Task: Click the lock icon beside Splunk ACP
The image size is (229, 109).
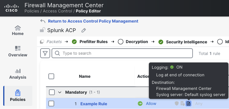Action: (x=42, y=30)
